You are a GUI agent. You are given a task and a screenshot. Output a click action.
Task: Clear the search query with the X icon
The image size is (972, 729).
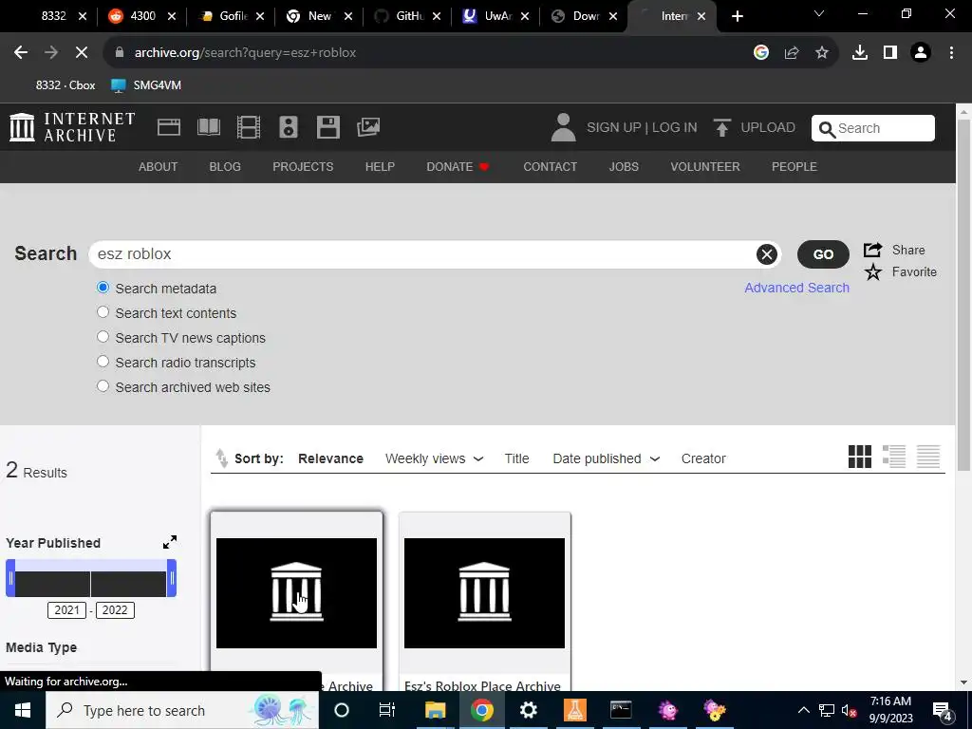pos(767,254)
